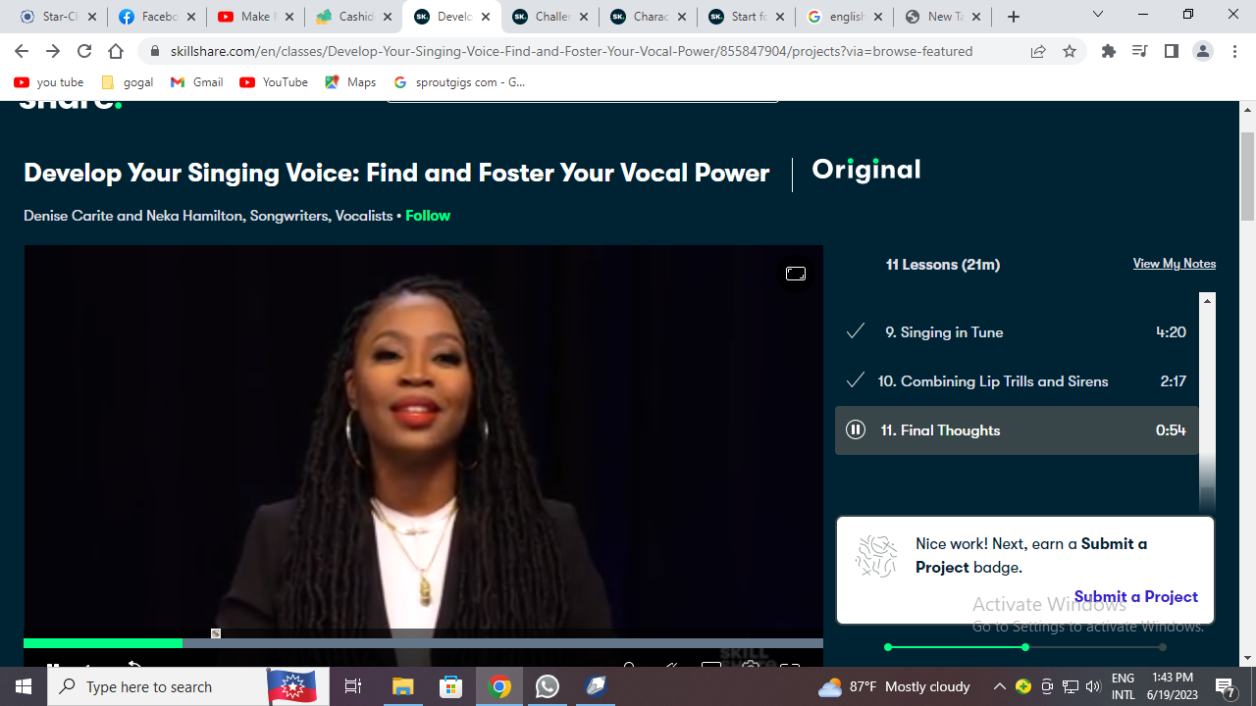Switch to the english Google tab

coord(842,17)
